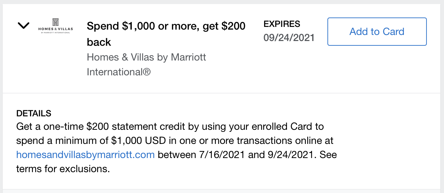Click the word "back" in offer title

99,42
